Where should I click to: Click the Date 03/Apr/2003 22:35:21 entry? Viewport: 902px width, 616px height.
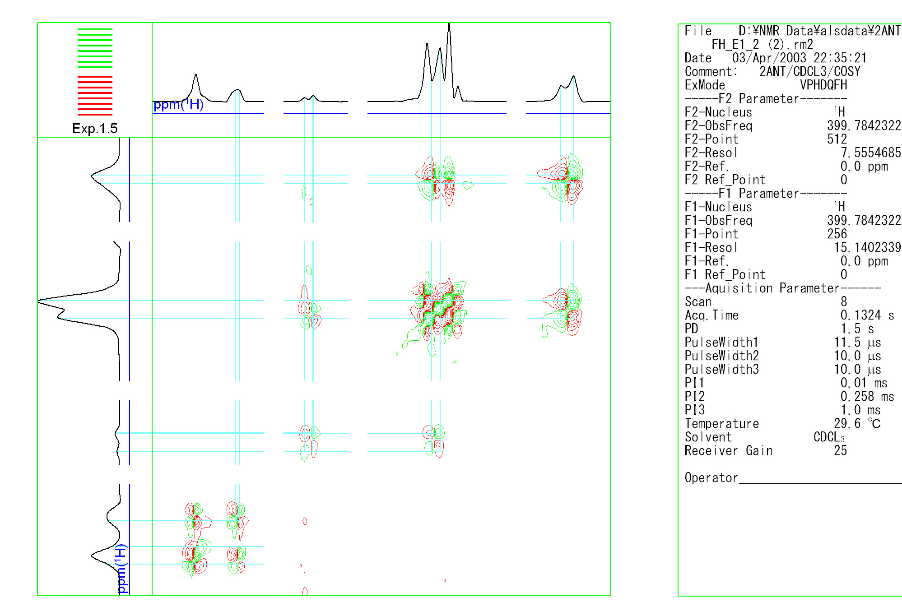[776, 58]
